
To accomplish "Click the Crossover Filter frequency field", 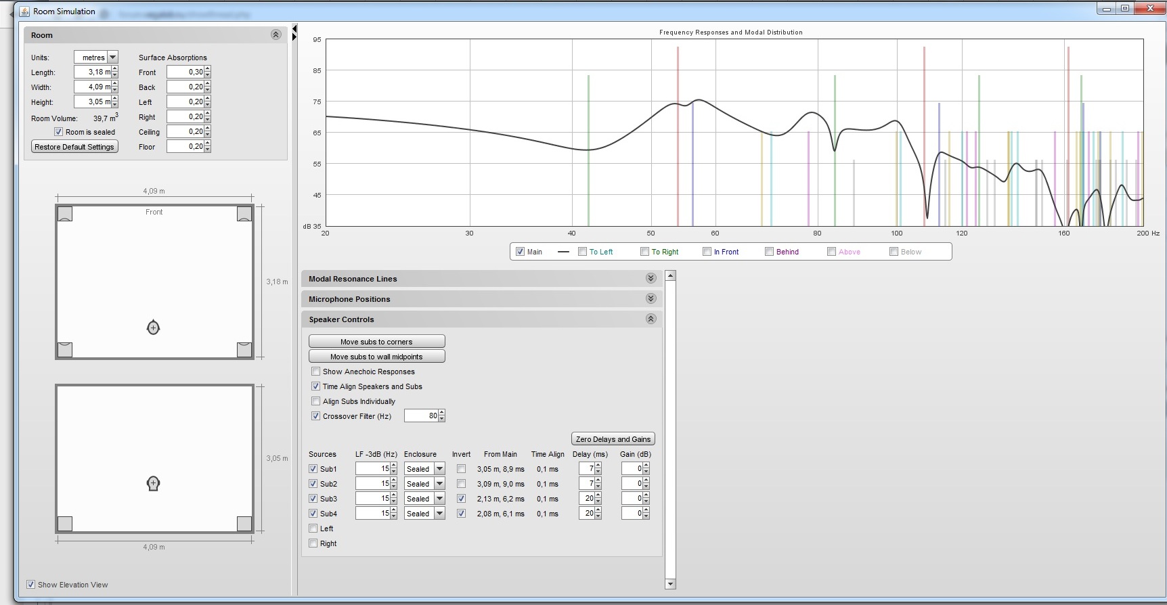I will coord(421,416).
